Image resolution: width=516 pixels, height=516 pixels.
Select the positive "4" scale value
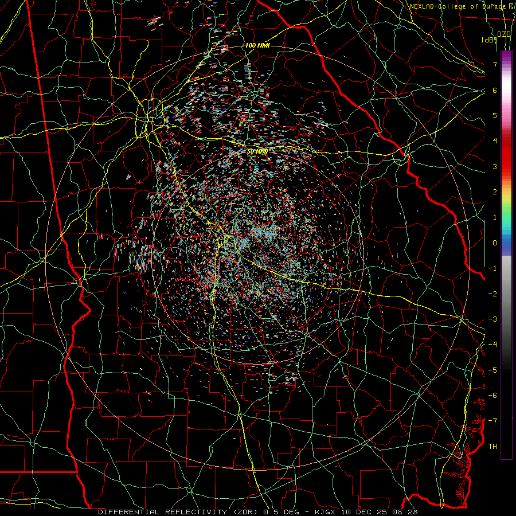(x=495, y=141)
